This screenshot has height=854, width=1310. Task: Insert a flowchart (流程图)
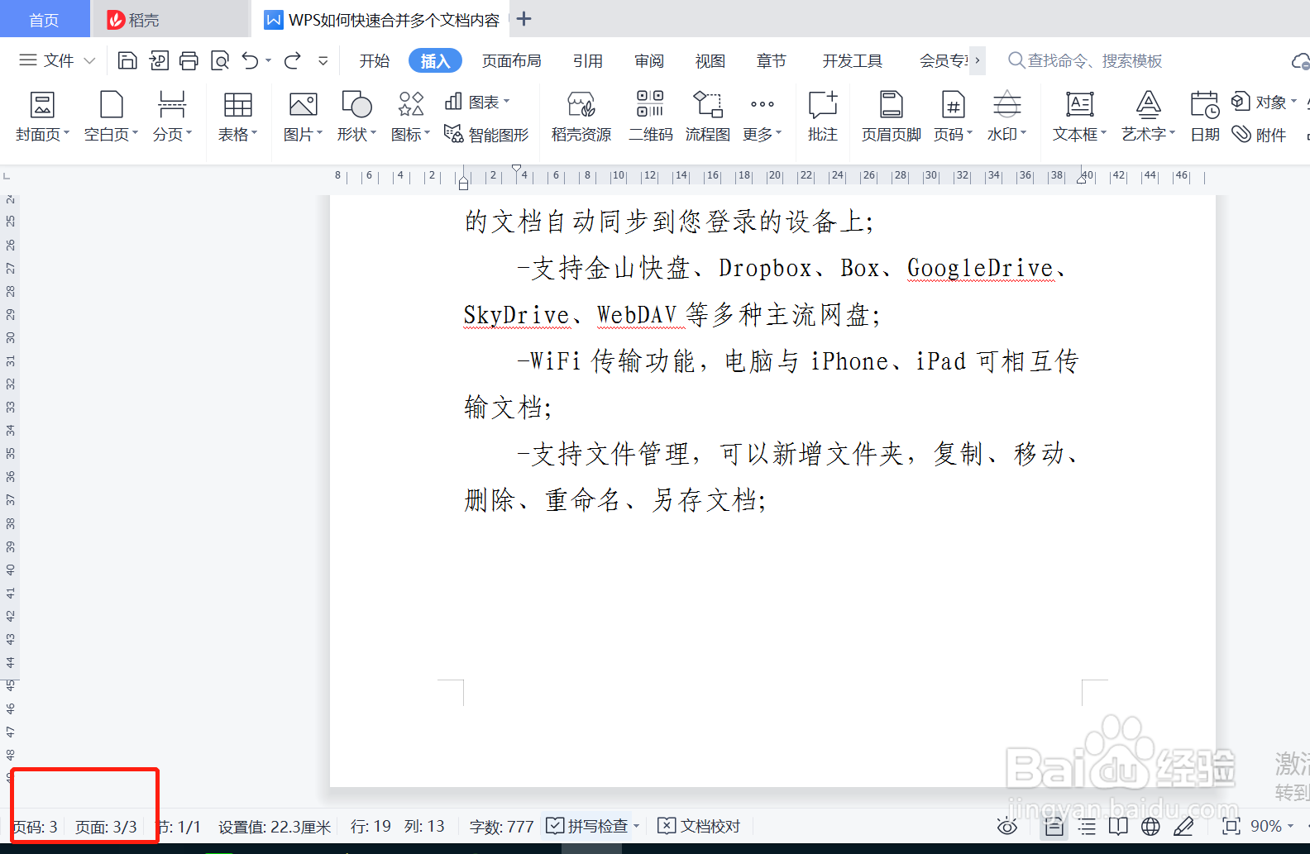click(708, 117)
